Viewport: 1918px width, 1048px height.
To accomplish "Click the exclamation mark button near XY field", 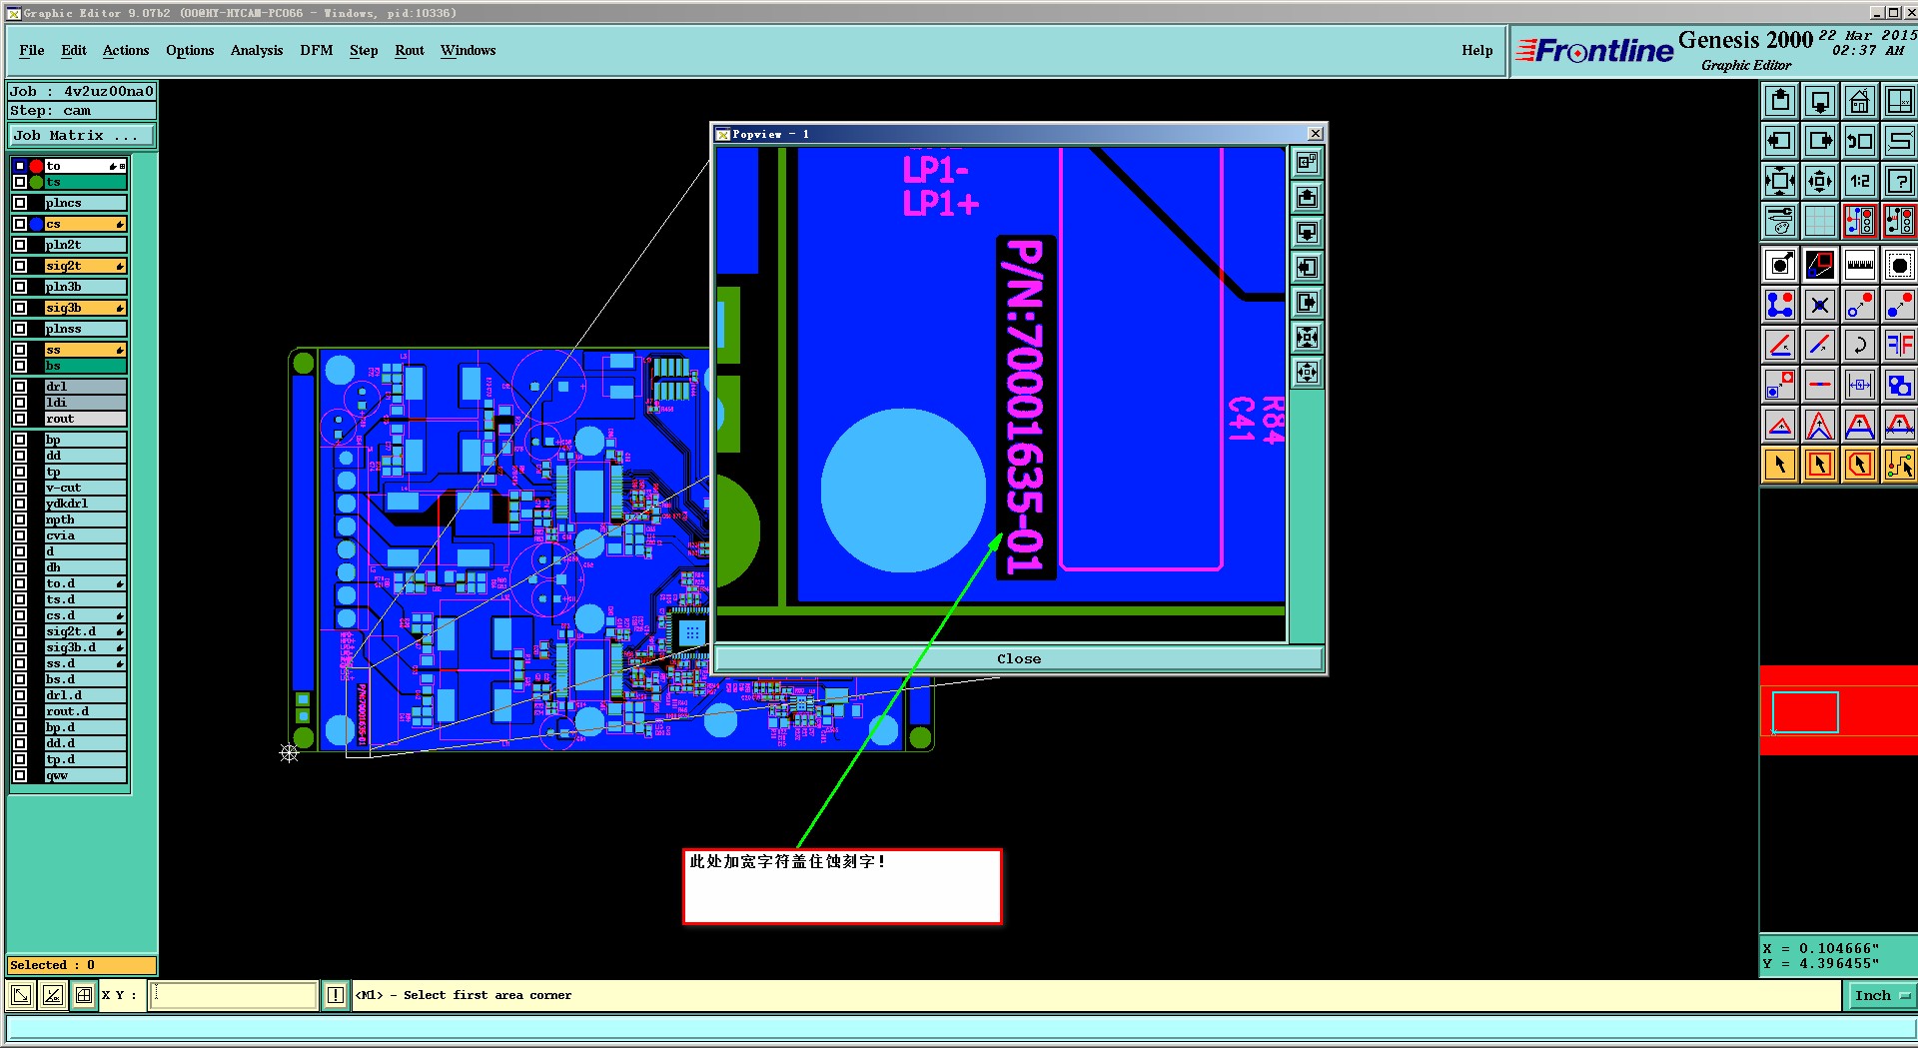I will click(x=336, y=995).
